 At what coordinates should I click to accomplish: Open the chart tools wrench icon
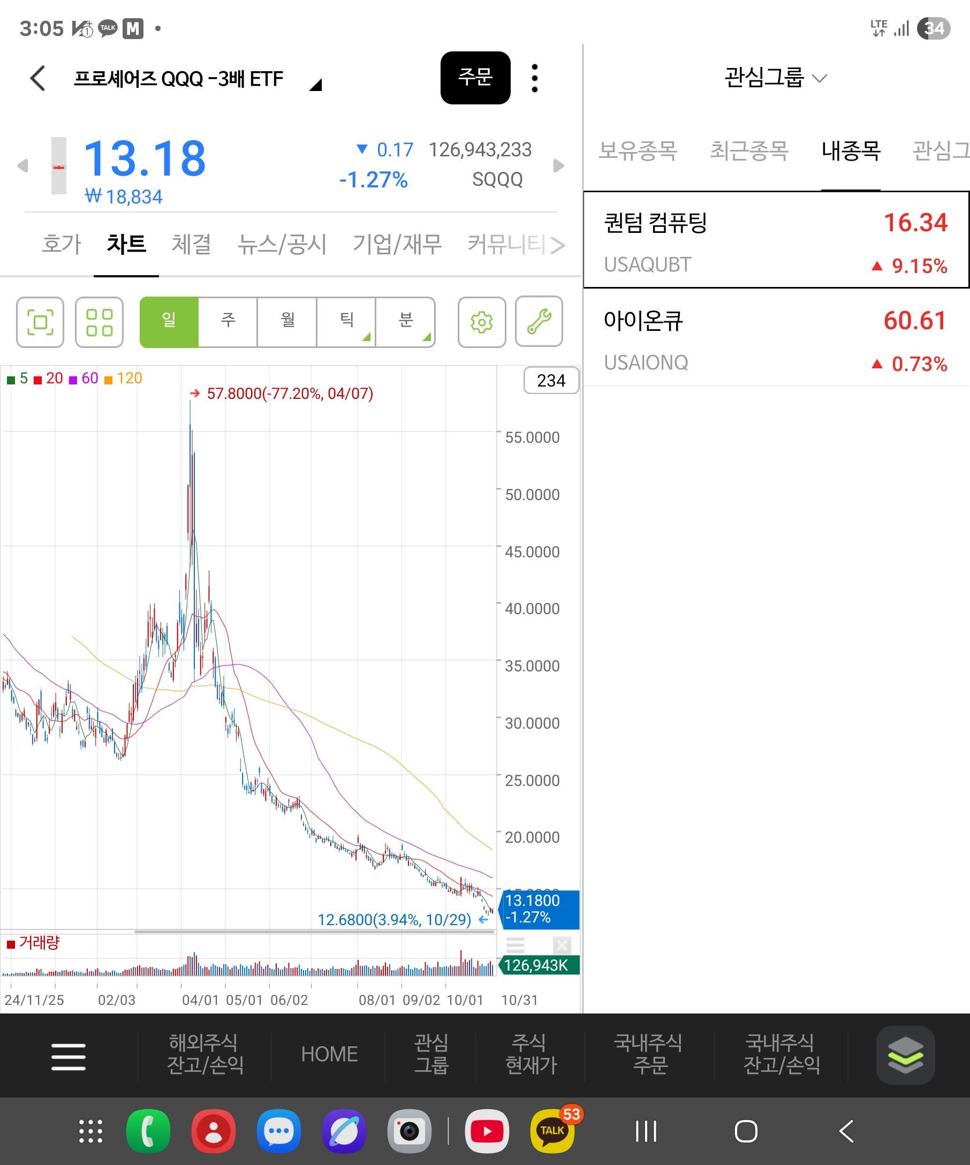coord(539,322)
